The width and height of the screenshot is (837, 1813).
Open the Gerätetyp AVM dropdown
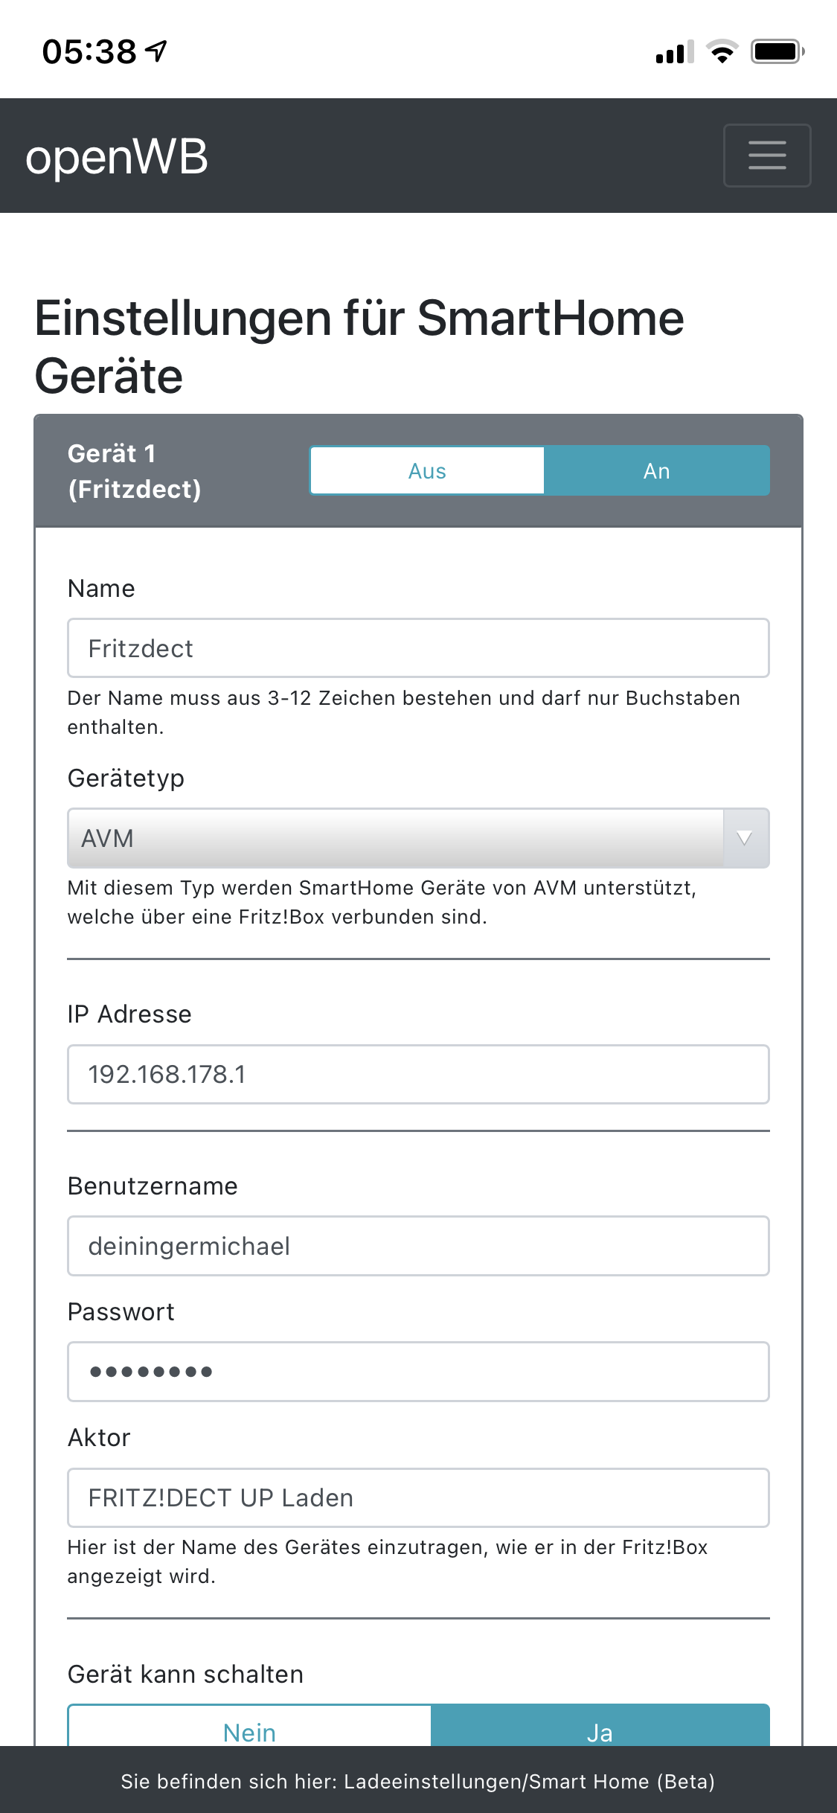pyautogui.click(x=394, y=838)
